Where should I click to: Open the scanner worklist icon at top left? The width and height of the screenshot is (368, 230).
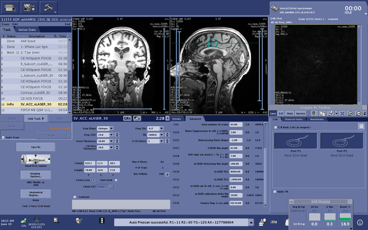point(10,8)
